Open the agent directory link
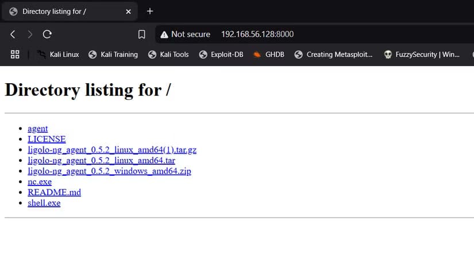The width and height of the screenshot is (474, 271). 38,129
